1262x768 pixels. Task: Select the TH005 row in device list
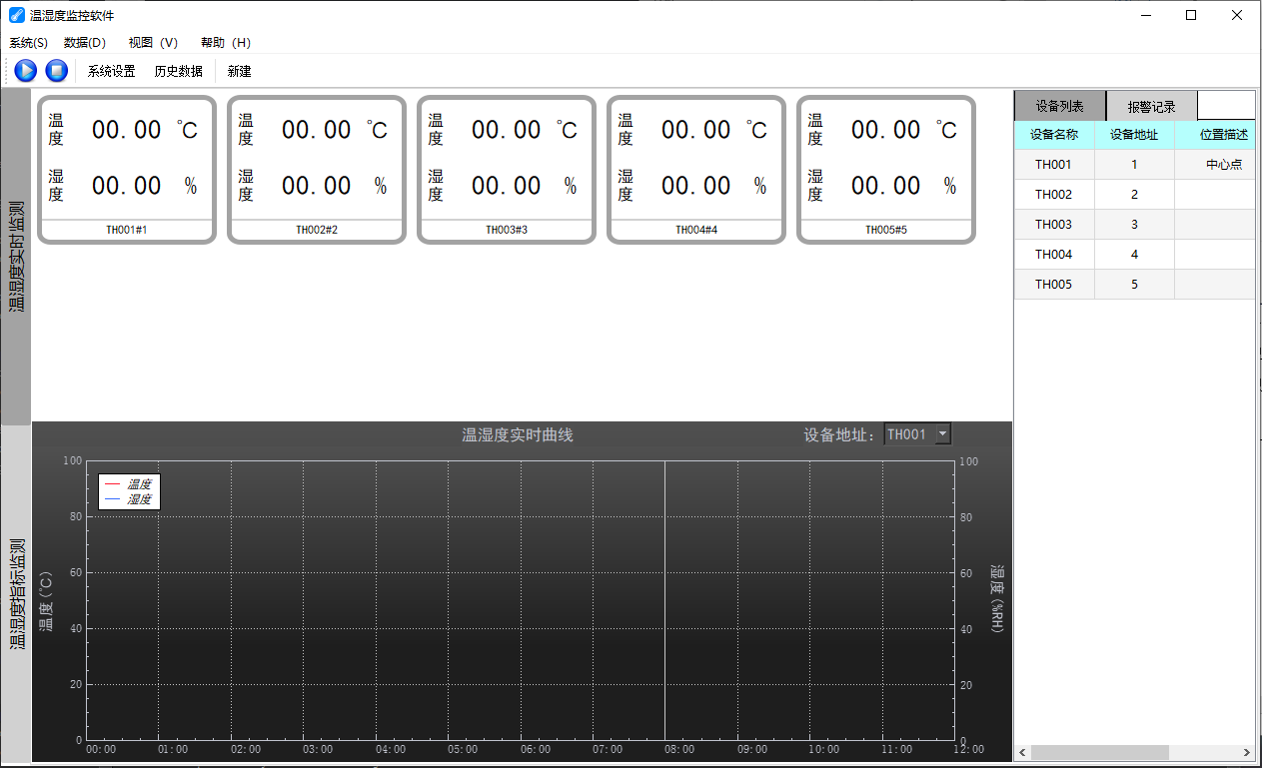coord(1134,285)
